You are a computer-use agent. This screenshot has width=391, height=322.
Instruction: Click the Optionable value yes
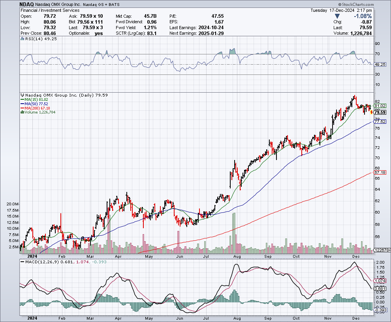click(99, 34)
